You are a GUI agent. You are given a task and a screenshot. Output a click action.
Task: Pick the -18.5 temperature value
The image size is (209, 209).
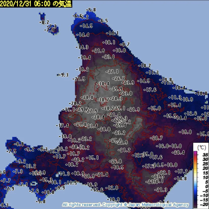(117, 167)
